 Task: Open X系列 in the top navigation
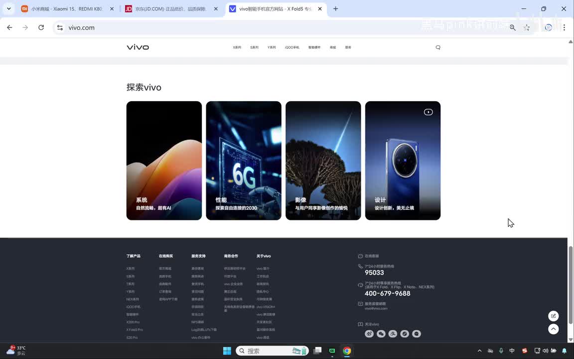point(237,47)
